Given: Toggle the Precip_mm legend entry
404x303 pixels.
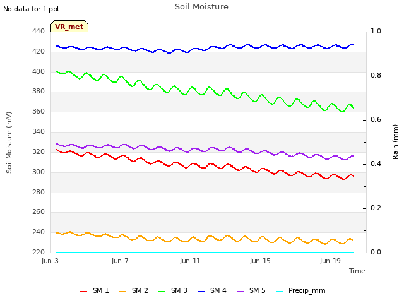Looking at the screenshot, I should pyautogui.click(x=300, y=290).
